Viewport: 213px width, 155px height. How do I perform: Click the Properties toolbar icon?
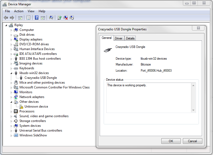click(x=28, y=18)
